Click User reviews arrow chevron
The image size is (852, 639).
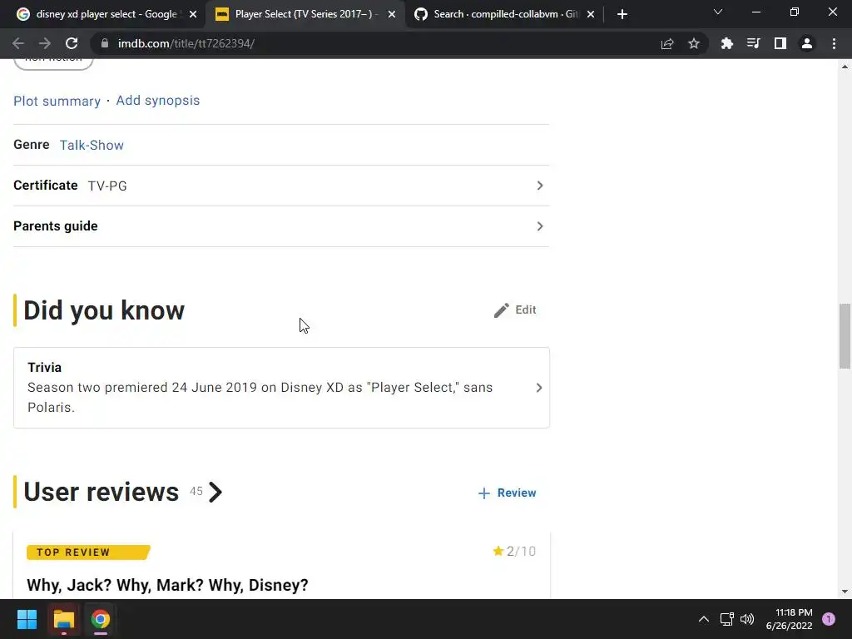[x=215, y=493]
